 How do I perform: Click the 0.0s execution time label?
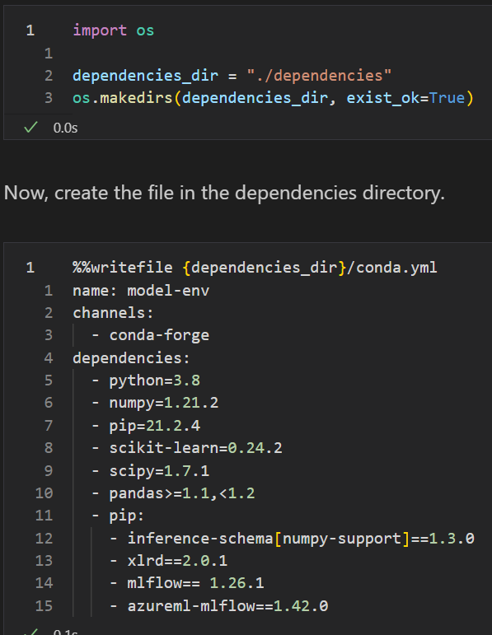coord(65,128)
